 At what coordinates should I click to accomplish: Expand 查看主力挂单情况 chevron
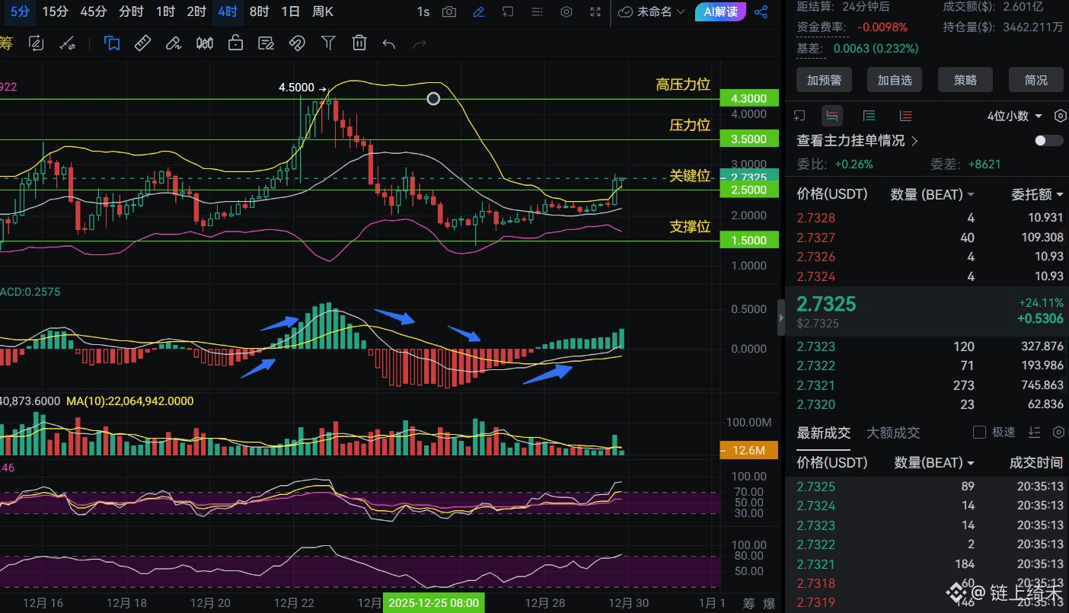914,141
